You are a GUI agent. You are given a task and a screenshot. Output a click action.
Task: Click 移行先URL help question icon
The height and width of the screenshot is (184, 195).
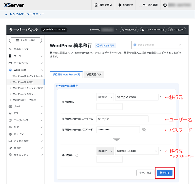[77, 155]
